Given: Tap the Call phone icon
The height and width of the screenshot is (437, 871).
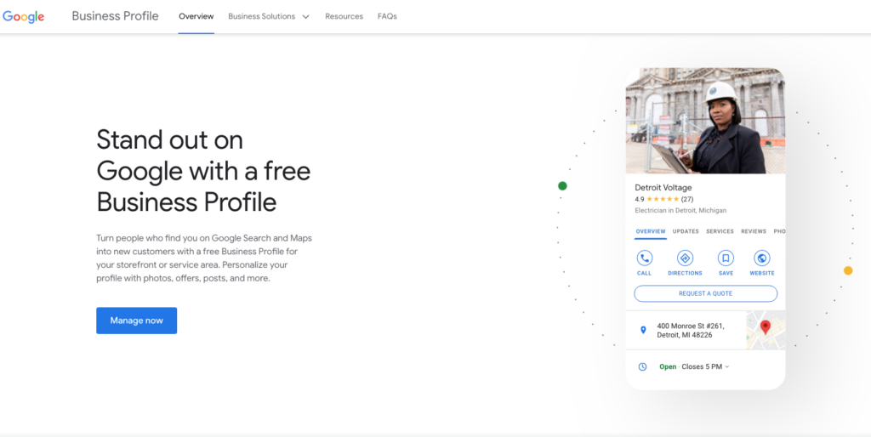Looking at the screenshot, I should [x=645, y=258].
